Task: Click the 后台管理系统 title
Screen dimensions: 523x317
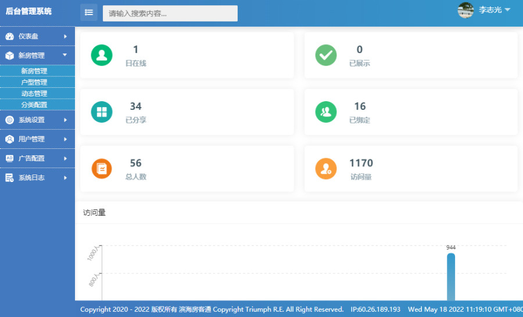Action: pyautogui.click(x=28, y=12)
